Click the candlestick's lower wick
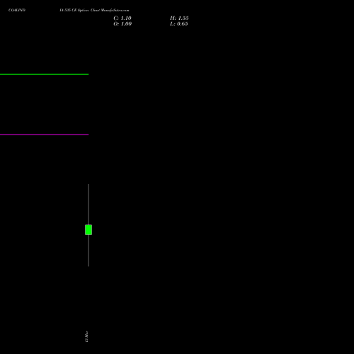354x354 pixels. [x=88, y=251]
